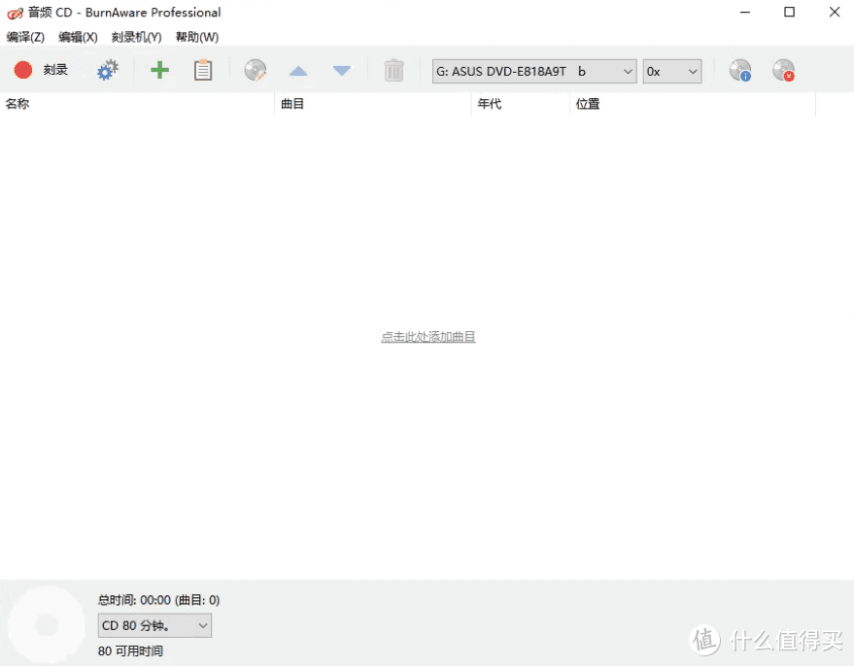Click the disc edit CD-Text icon
Viewport: 854px width, 666px height.
point(255,70)
